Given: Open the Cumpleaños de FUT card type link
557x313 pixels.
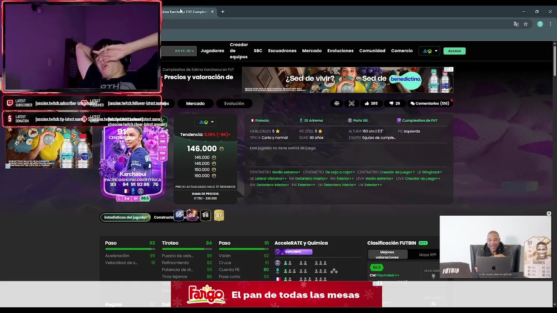Looking at the screenshot, I should (417, 120).
